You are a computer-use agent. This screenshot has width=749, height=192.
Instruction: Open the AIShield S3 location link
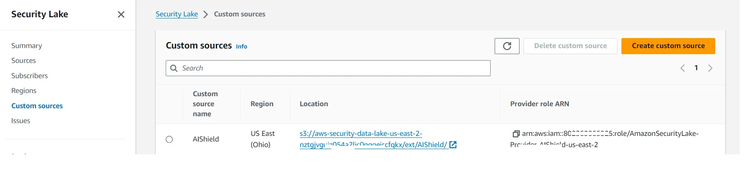(x=373, y=139)
